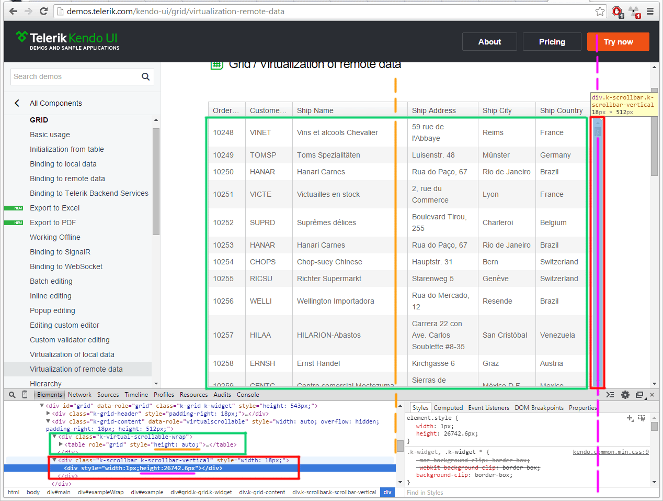
Task: Switch to DevTools Console tab
Action: (x=248, y=395)
